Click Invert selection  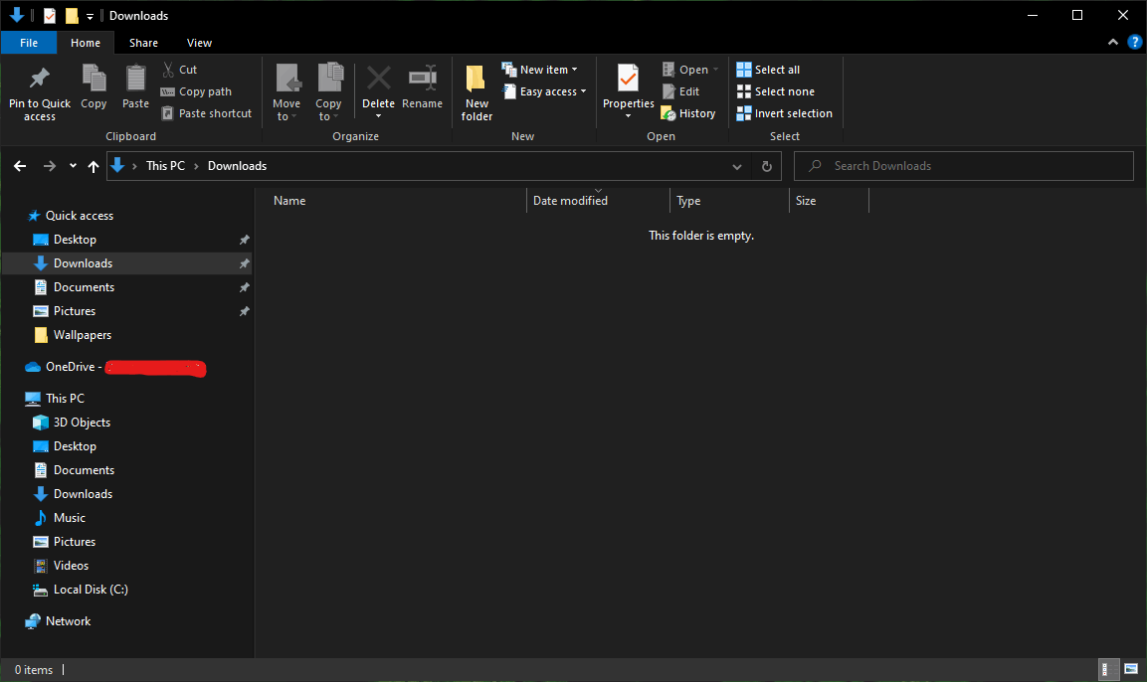tap(784, 113)
